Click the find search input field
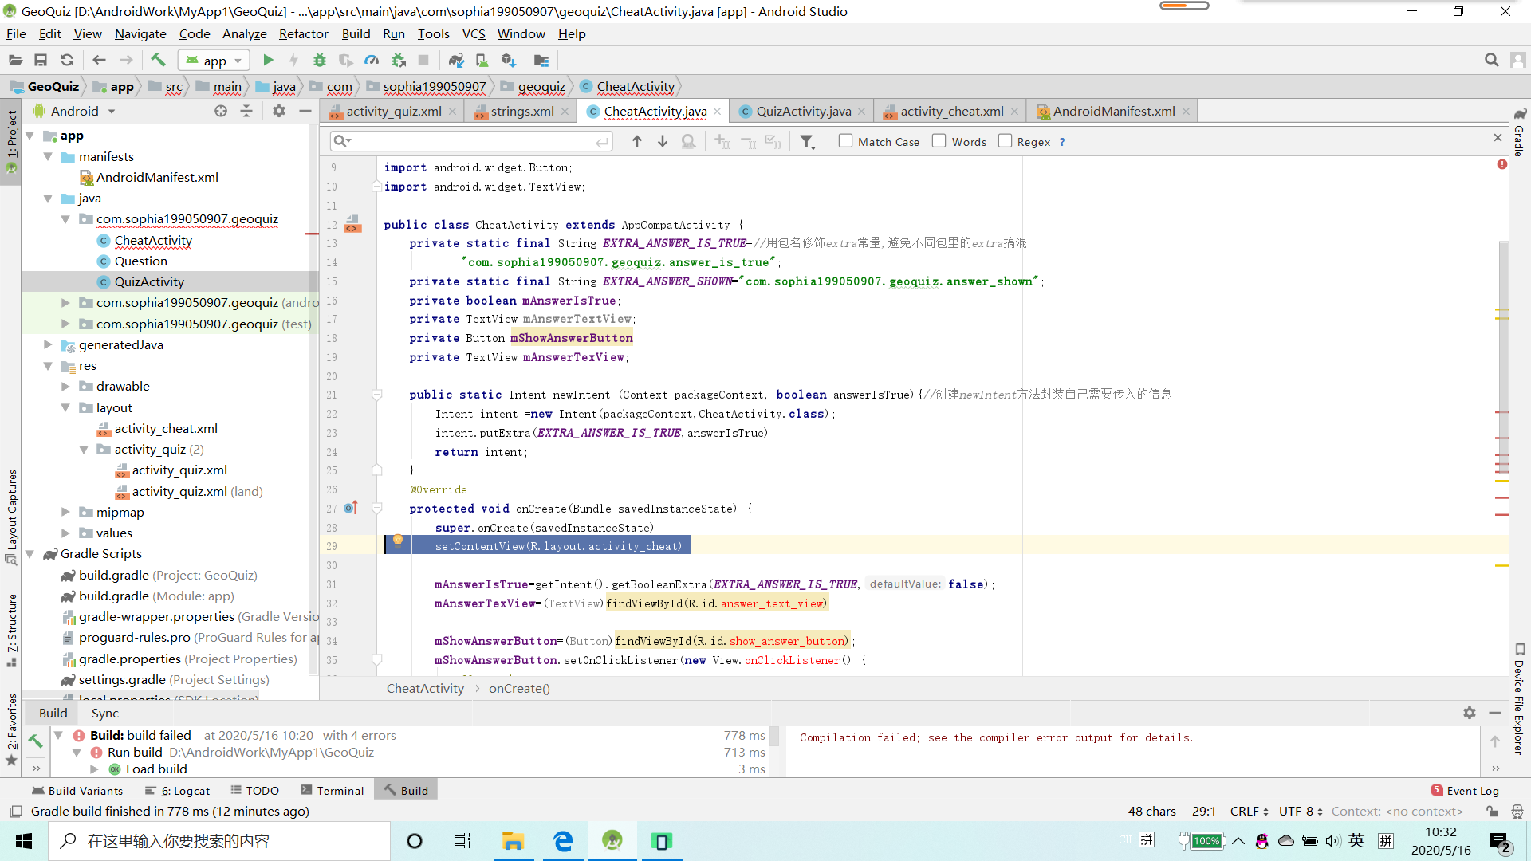 point(470,141)
